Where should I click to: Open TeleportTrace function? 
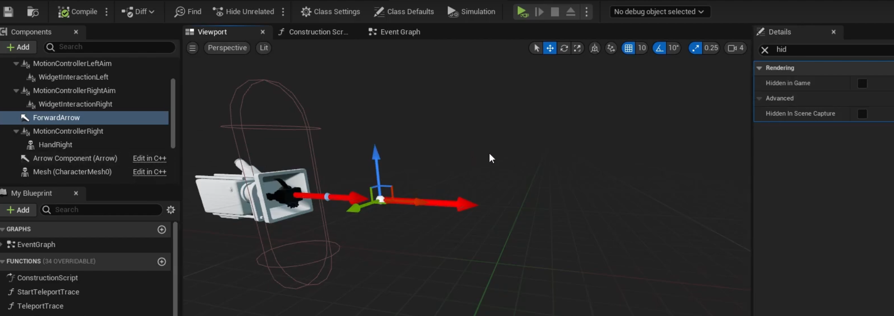[x=40, y=306]
